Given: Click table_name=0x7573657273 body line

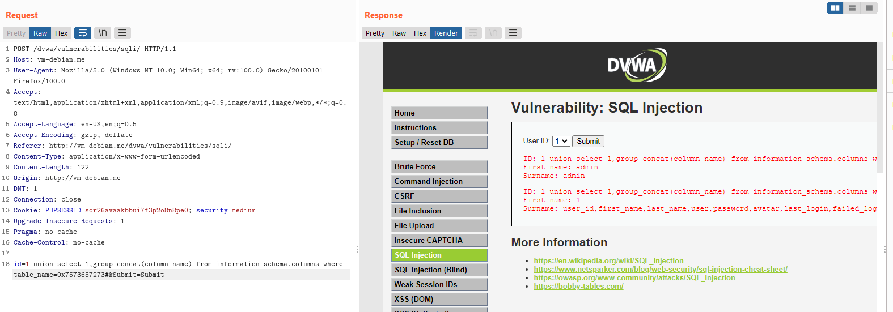Looking at the screenshot, I should click(89, 275).
